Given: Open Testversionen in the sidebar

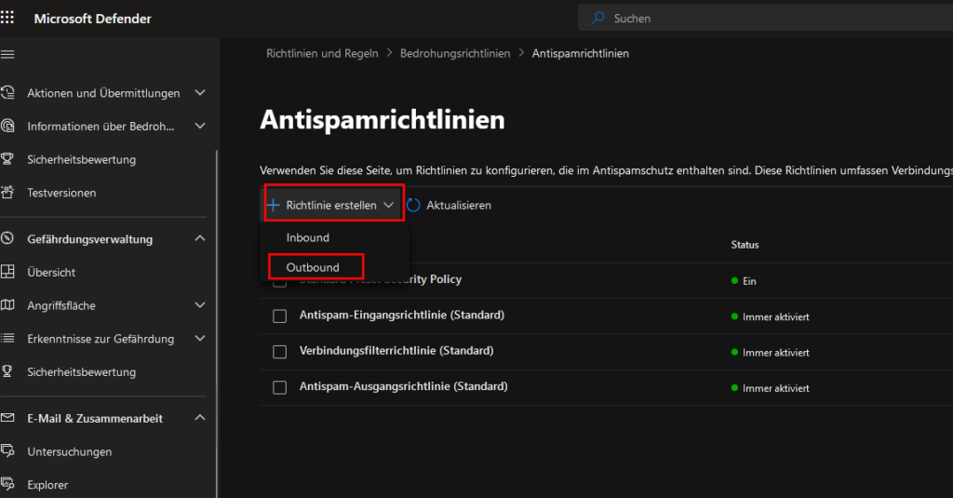Looking at the screenshot, I should pos(61,193).
